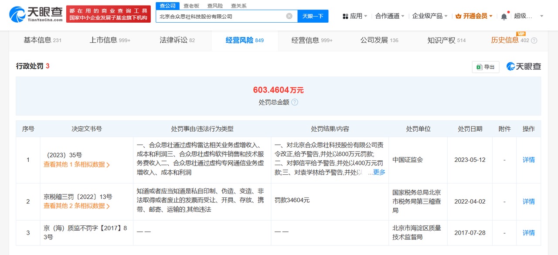Open the notification bell

point(504,16)
